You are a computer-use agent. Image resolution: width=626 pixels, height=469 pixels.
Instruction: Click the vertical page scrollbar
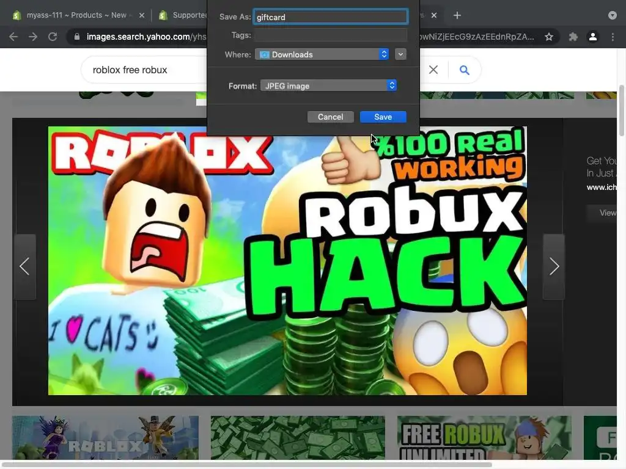(x=621, y=111)
